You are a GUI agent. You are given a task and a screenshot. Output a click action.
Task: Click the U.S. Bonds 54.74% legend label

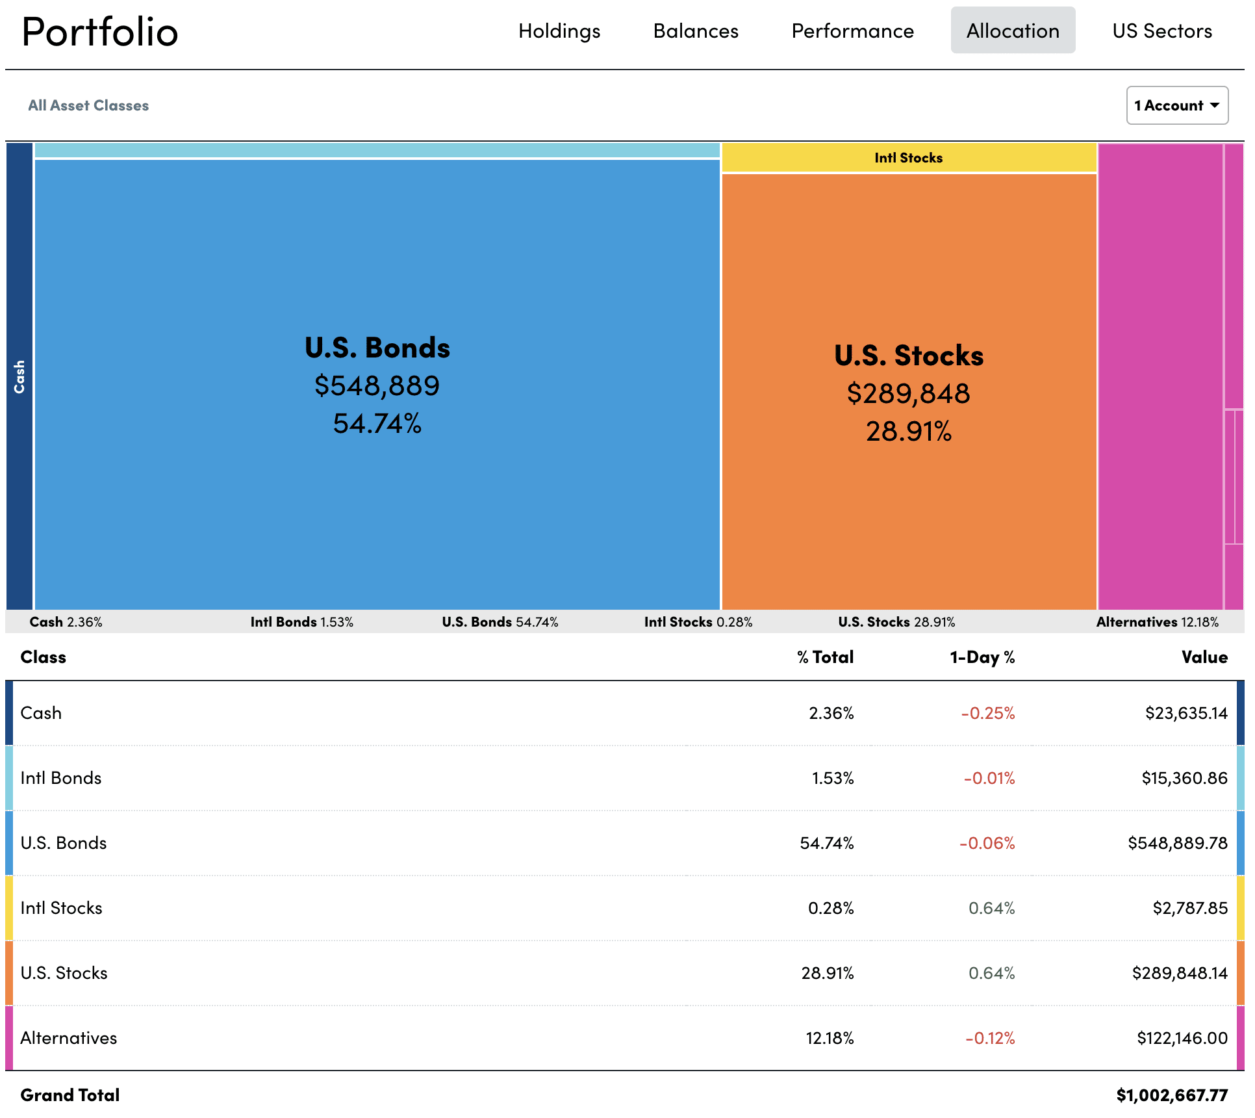coord(500,622)
